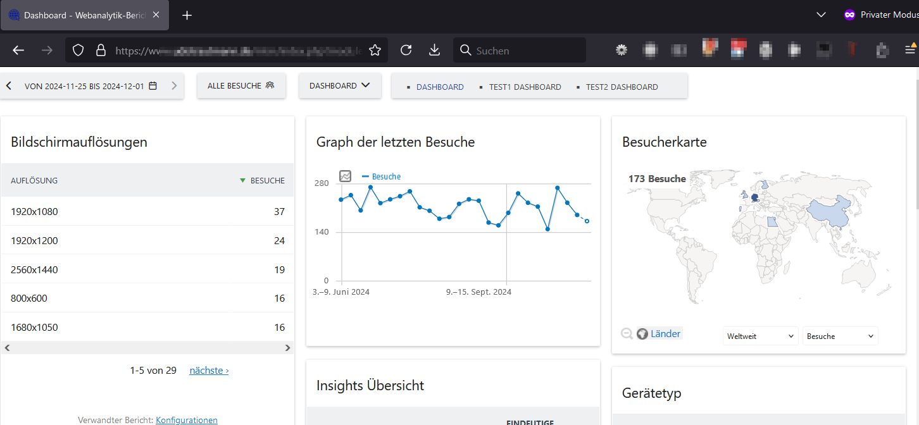Open the downloads panel
Viewport: 919px width, 425px height.
pos(434,51)
